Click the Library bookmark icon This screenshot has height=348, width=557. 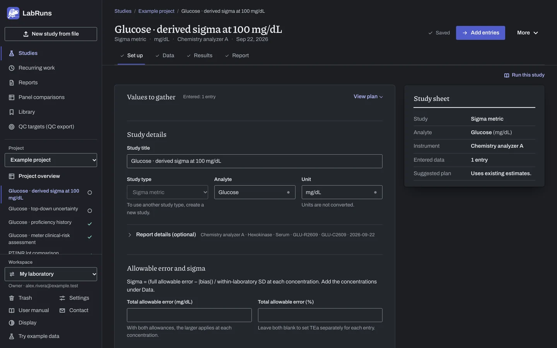click(x=12, y=112)
